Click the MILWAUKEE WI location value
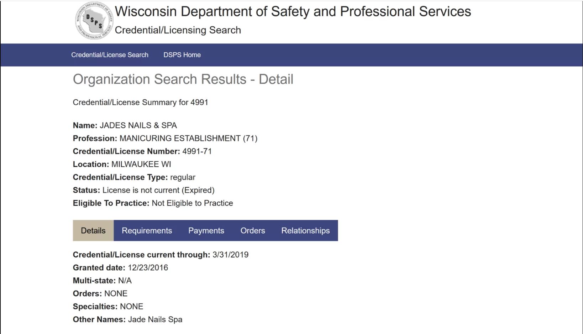Viewport: 583px width, 334px height. click(x=141, y=164)
